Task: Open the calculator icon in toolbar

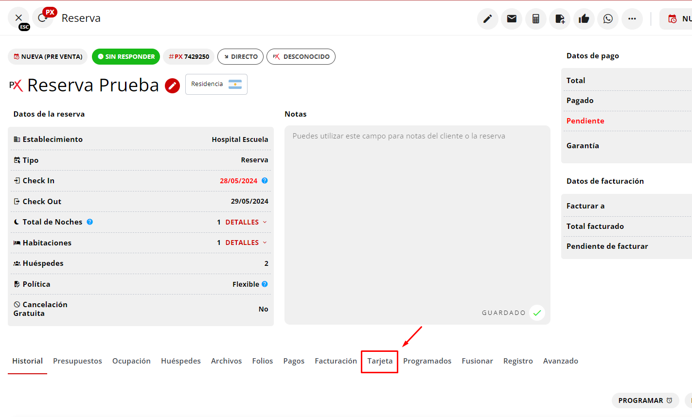Action: point(535,19)
